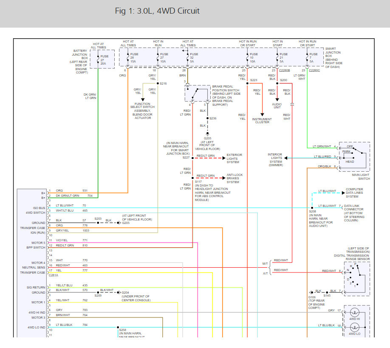Screen dimensions: 390x348
Task: Click pin 17 'YEL 777' row
Action: (68, 270)
